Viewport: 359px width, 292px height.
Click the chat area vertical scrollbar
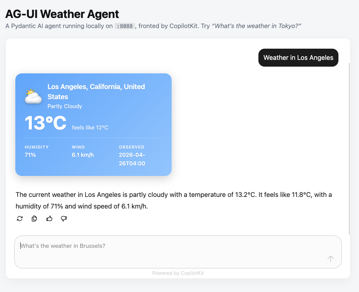pyautogui.click(x=349, y=150)
